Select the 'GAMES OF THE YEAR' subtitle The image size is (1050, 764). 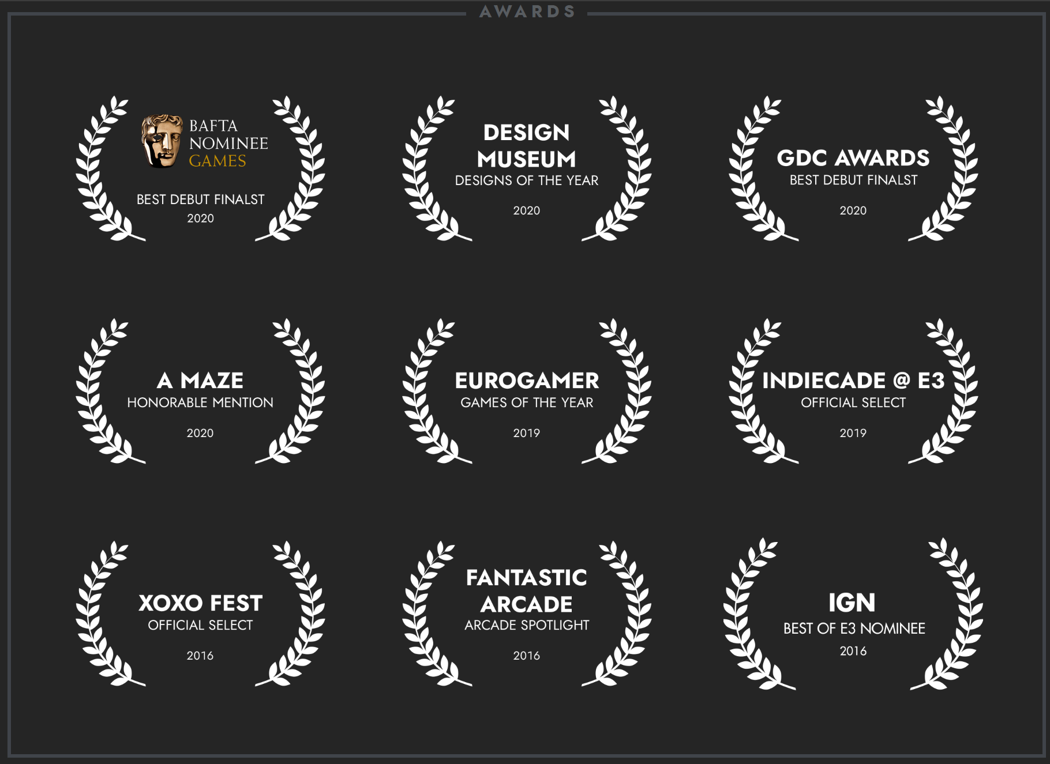(526, 402)
